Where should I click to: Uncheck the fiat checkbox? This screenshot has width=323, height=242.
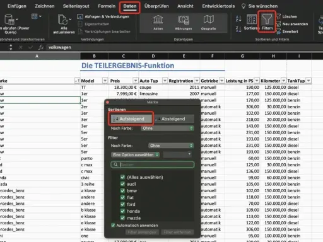[x=122, y=197]
